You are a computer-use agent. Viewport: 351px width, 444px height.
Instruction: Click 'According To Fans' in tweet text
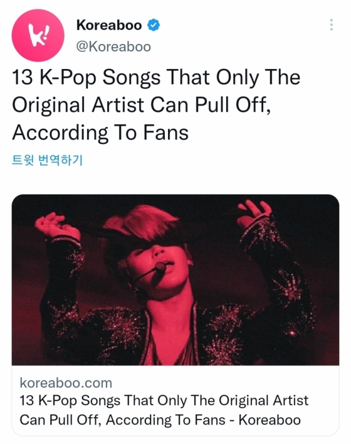(100, 133)
